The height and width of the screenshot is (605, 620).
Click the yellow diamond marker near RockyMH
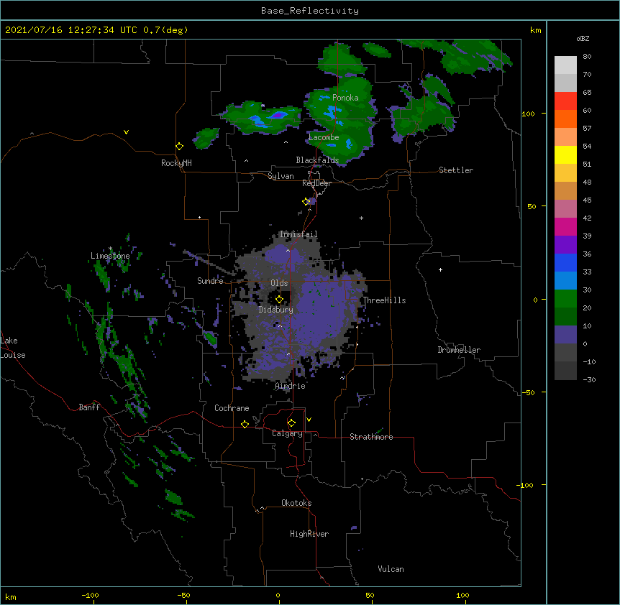coord(179,147)
